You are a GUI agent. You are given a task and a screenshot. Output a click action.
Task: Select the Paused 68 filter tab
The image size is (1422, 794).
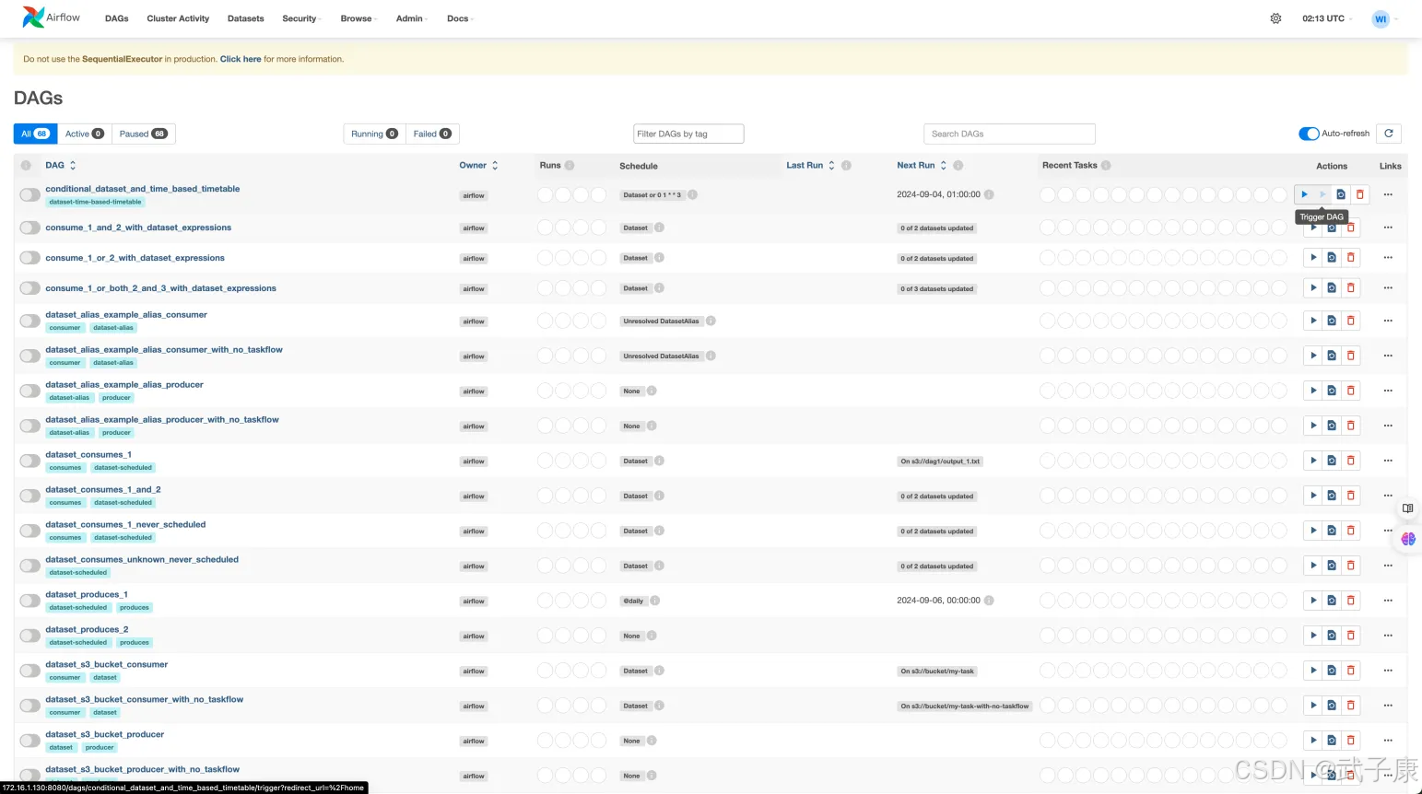[143, 134]
